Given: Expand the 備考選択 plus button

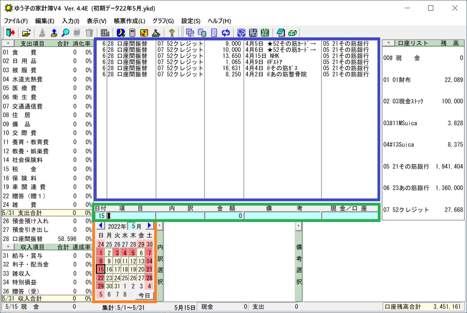Looking at the screenshot, I should coord(298,225).
